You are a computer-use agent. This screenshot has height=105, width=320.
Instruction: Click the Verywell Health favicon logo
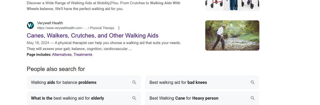coord(30,26)
